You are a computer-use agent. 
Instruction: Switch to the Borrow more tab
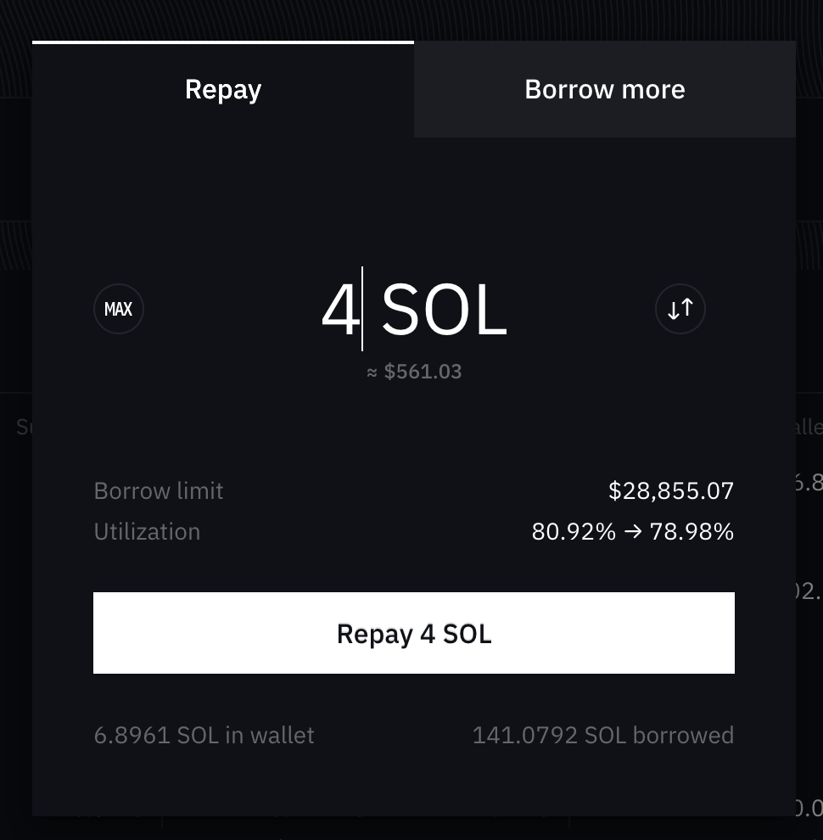(x=604, y=89)
